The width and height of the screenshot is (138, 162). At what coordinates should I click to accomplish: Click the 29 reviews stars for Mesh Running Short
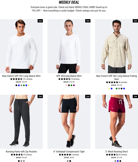point(116,155)
